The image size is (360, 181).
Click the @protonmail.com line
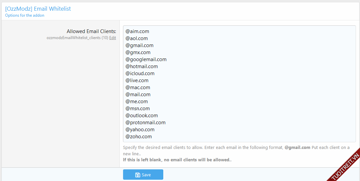coord(145,123)
